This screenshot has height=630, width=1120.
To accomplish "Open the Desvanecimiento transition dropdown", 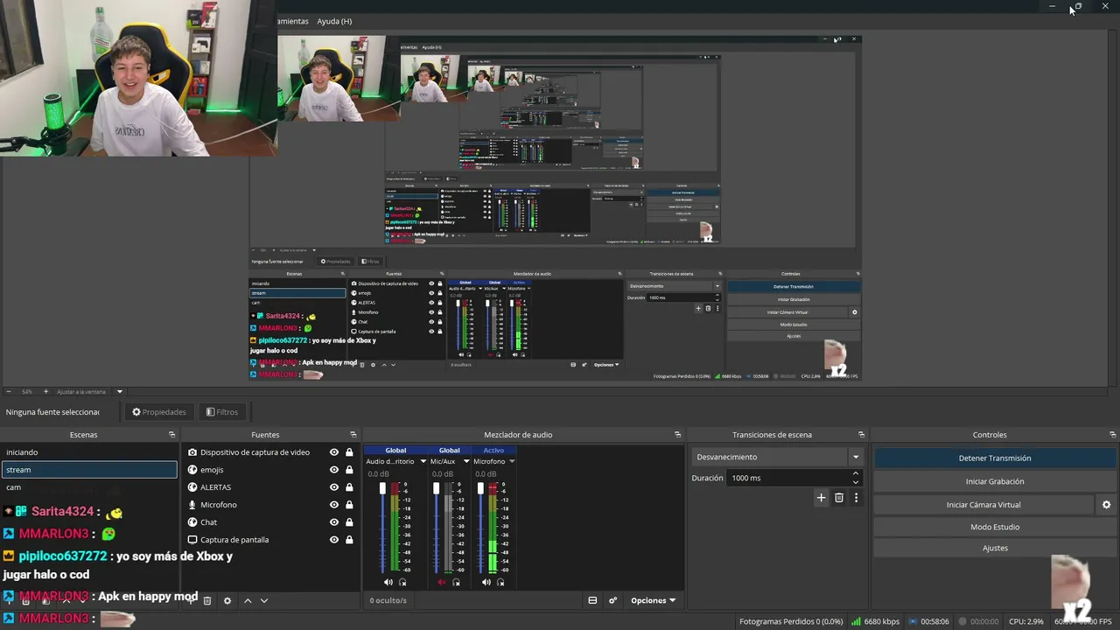I will click(x=778, y=457).
